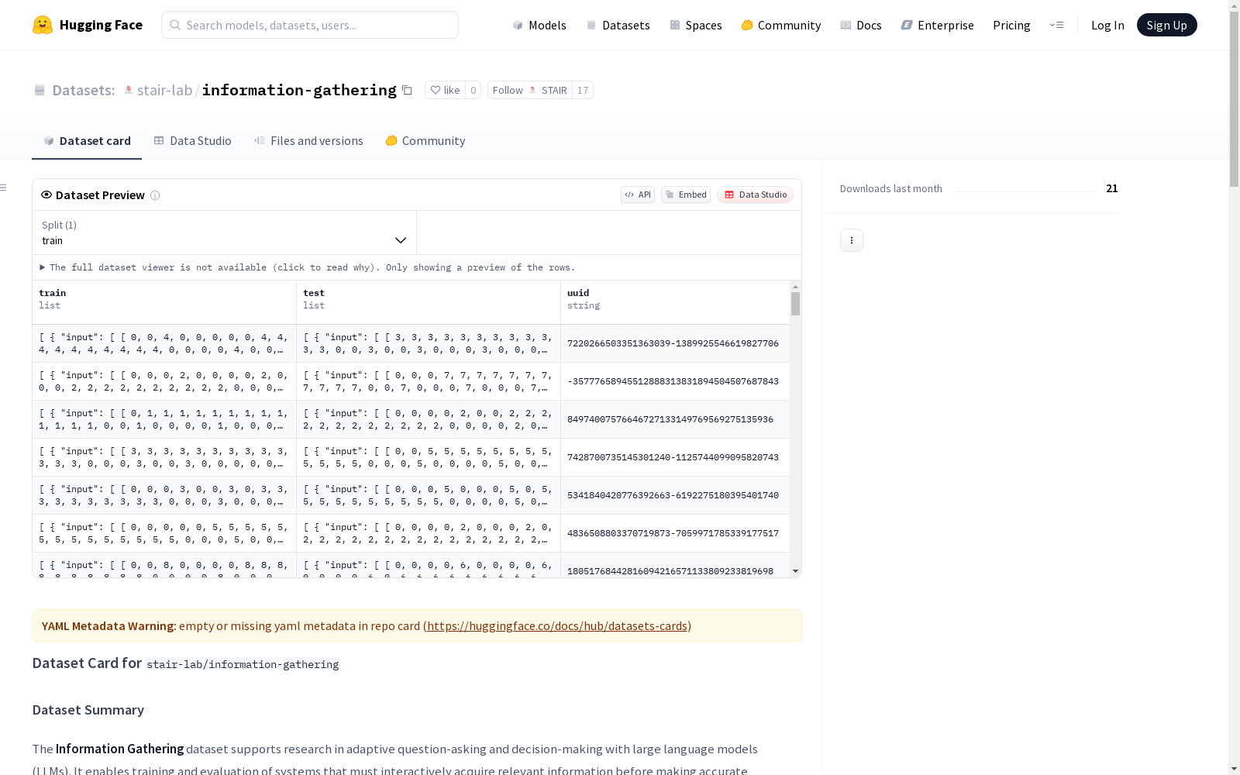Select uuid cell starting with 5341840420776392663

[x=675, y=495]
